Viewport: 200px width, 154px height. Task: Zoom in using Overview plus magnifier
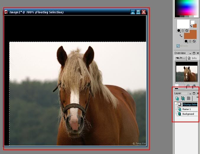(194, 86)
